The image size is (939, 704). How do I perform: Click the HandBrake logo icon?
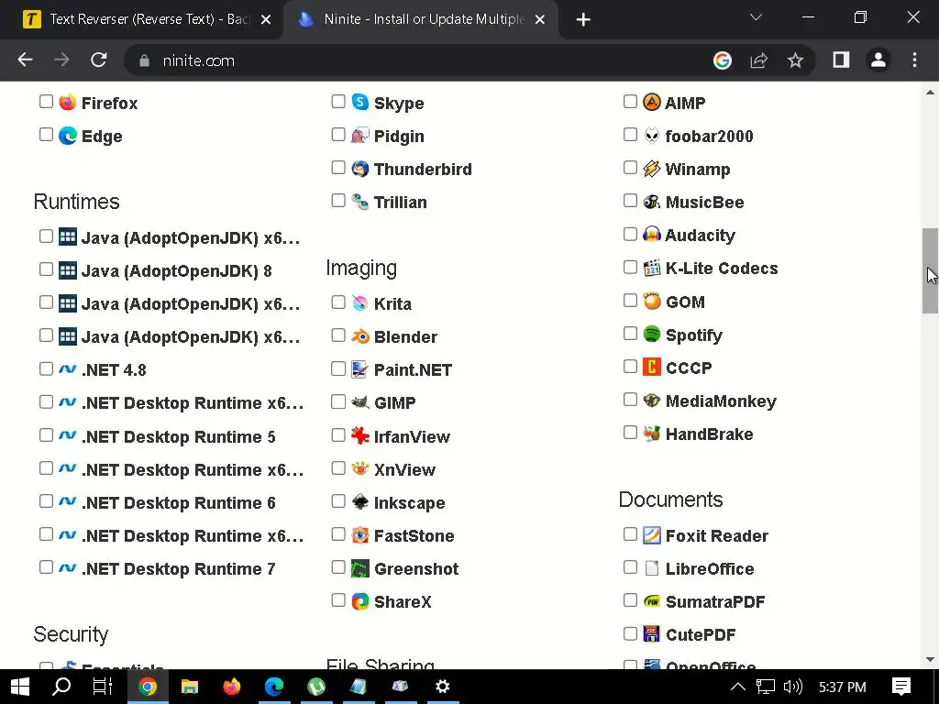[x=652, y=434]
